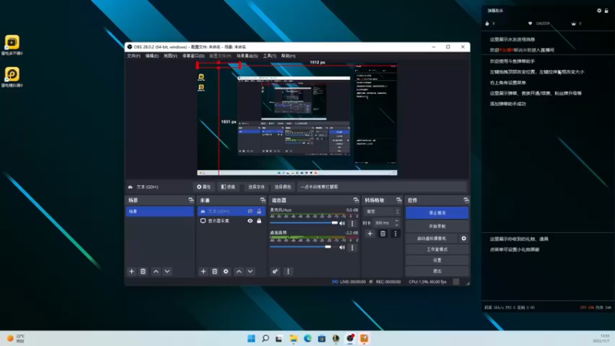Click the Start Recording button in Controls

click(437, 226)
